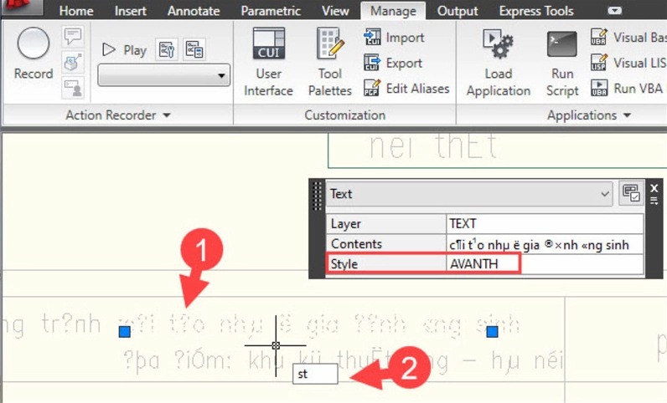Click Export customization button
The height and width of the screenshot is (403, 667).
(x=393, y=63)
